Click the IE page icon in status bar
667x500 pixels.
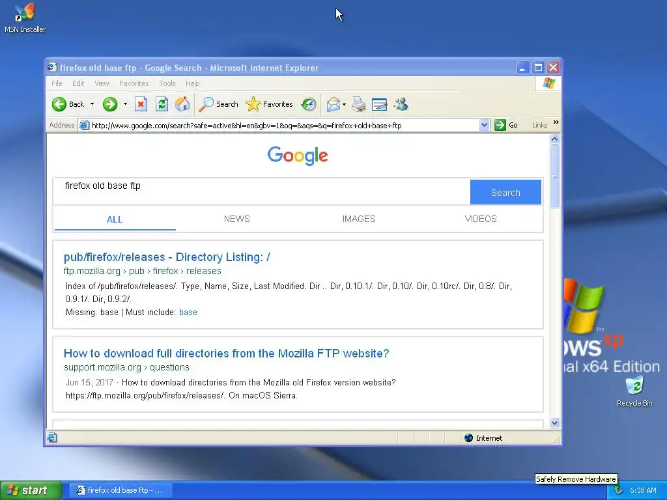(x=52, y=438)
